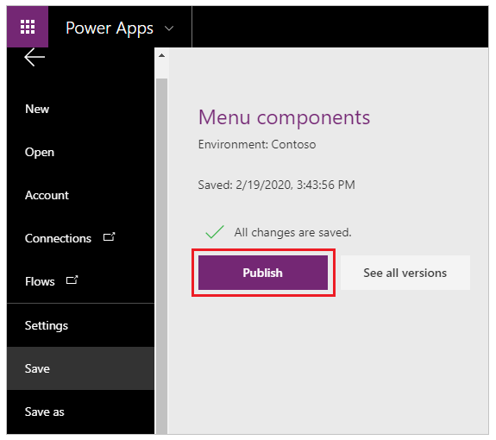
Task: Click the See all versions button
Action: coord(405,273)
